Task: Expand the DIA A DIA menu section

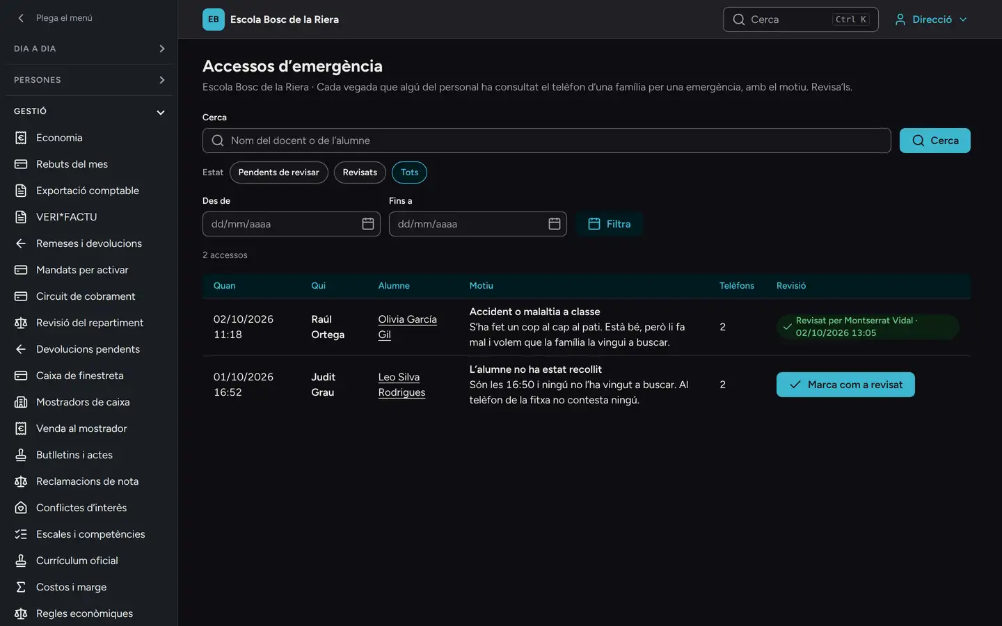Action: click(89, 49)
